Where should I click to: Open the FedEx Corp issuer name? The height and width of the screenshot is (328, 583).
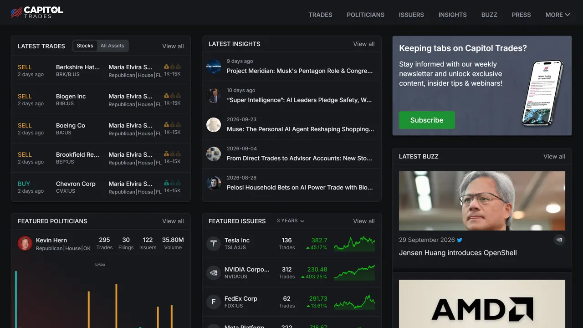[x=241, y=298]
